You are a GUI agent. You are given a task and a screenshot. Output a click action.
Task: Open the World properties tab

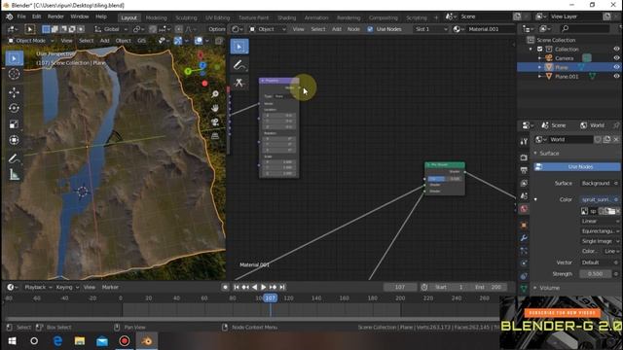point(524,209)
